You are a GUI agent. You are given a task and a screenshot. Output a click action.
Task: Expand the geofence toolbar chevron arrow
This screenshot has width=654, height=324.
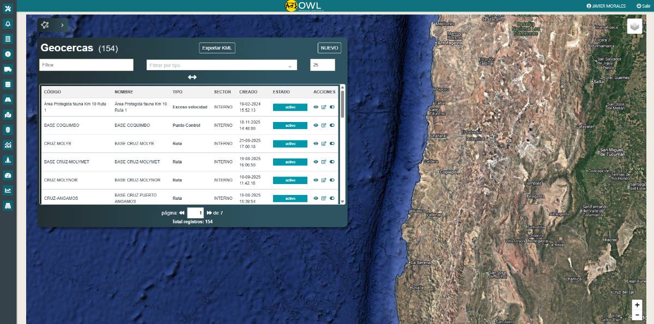[x=62, y=25]
